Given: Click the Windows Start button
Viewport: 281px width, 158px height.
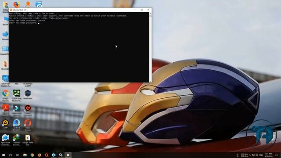Looking at the screenshot, I should pos(4,155).
